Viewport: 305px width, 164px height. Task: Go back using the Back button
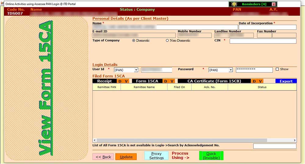pos(103,157)
